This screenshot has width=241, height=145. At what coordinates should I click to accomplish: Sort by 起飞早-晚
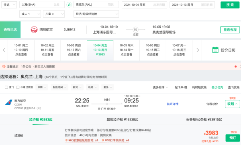181,87
